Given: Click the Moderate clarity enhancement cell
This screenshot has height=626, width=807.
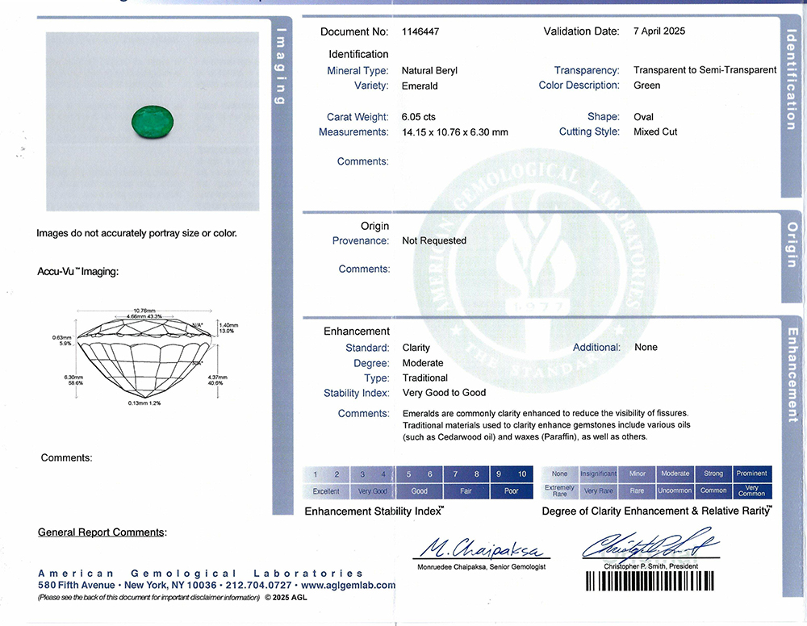Looking at the screenshot, I should pos(675,474).
